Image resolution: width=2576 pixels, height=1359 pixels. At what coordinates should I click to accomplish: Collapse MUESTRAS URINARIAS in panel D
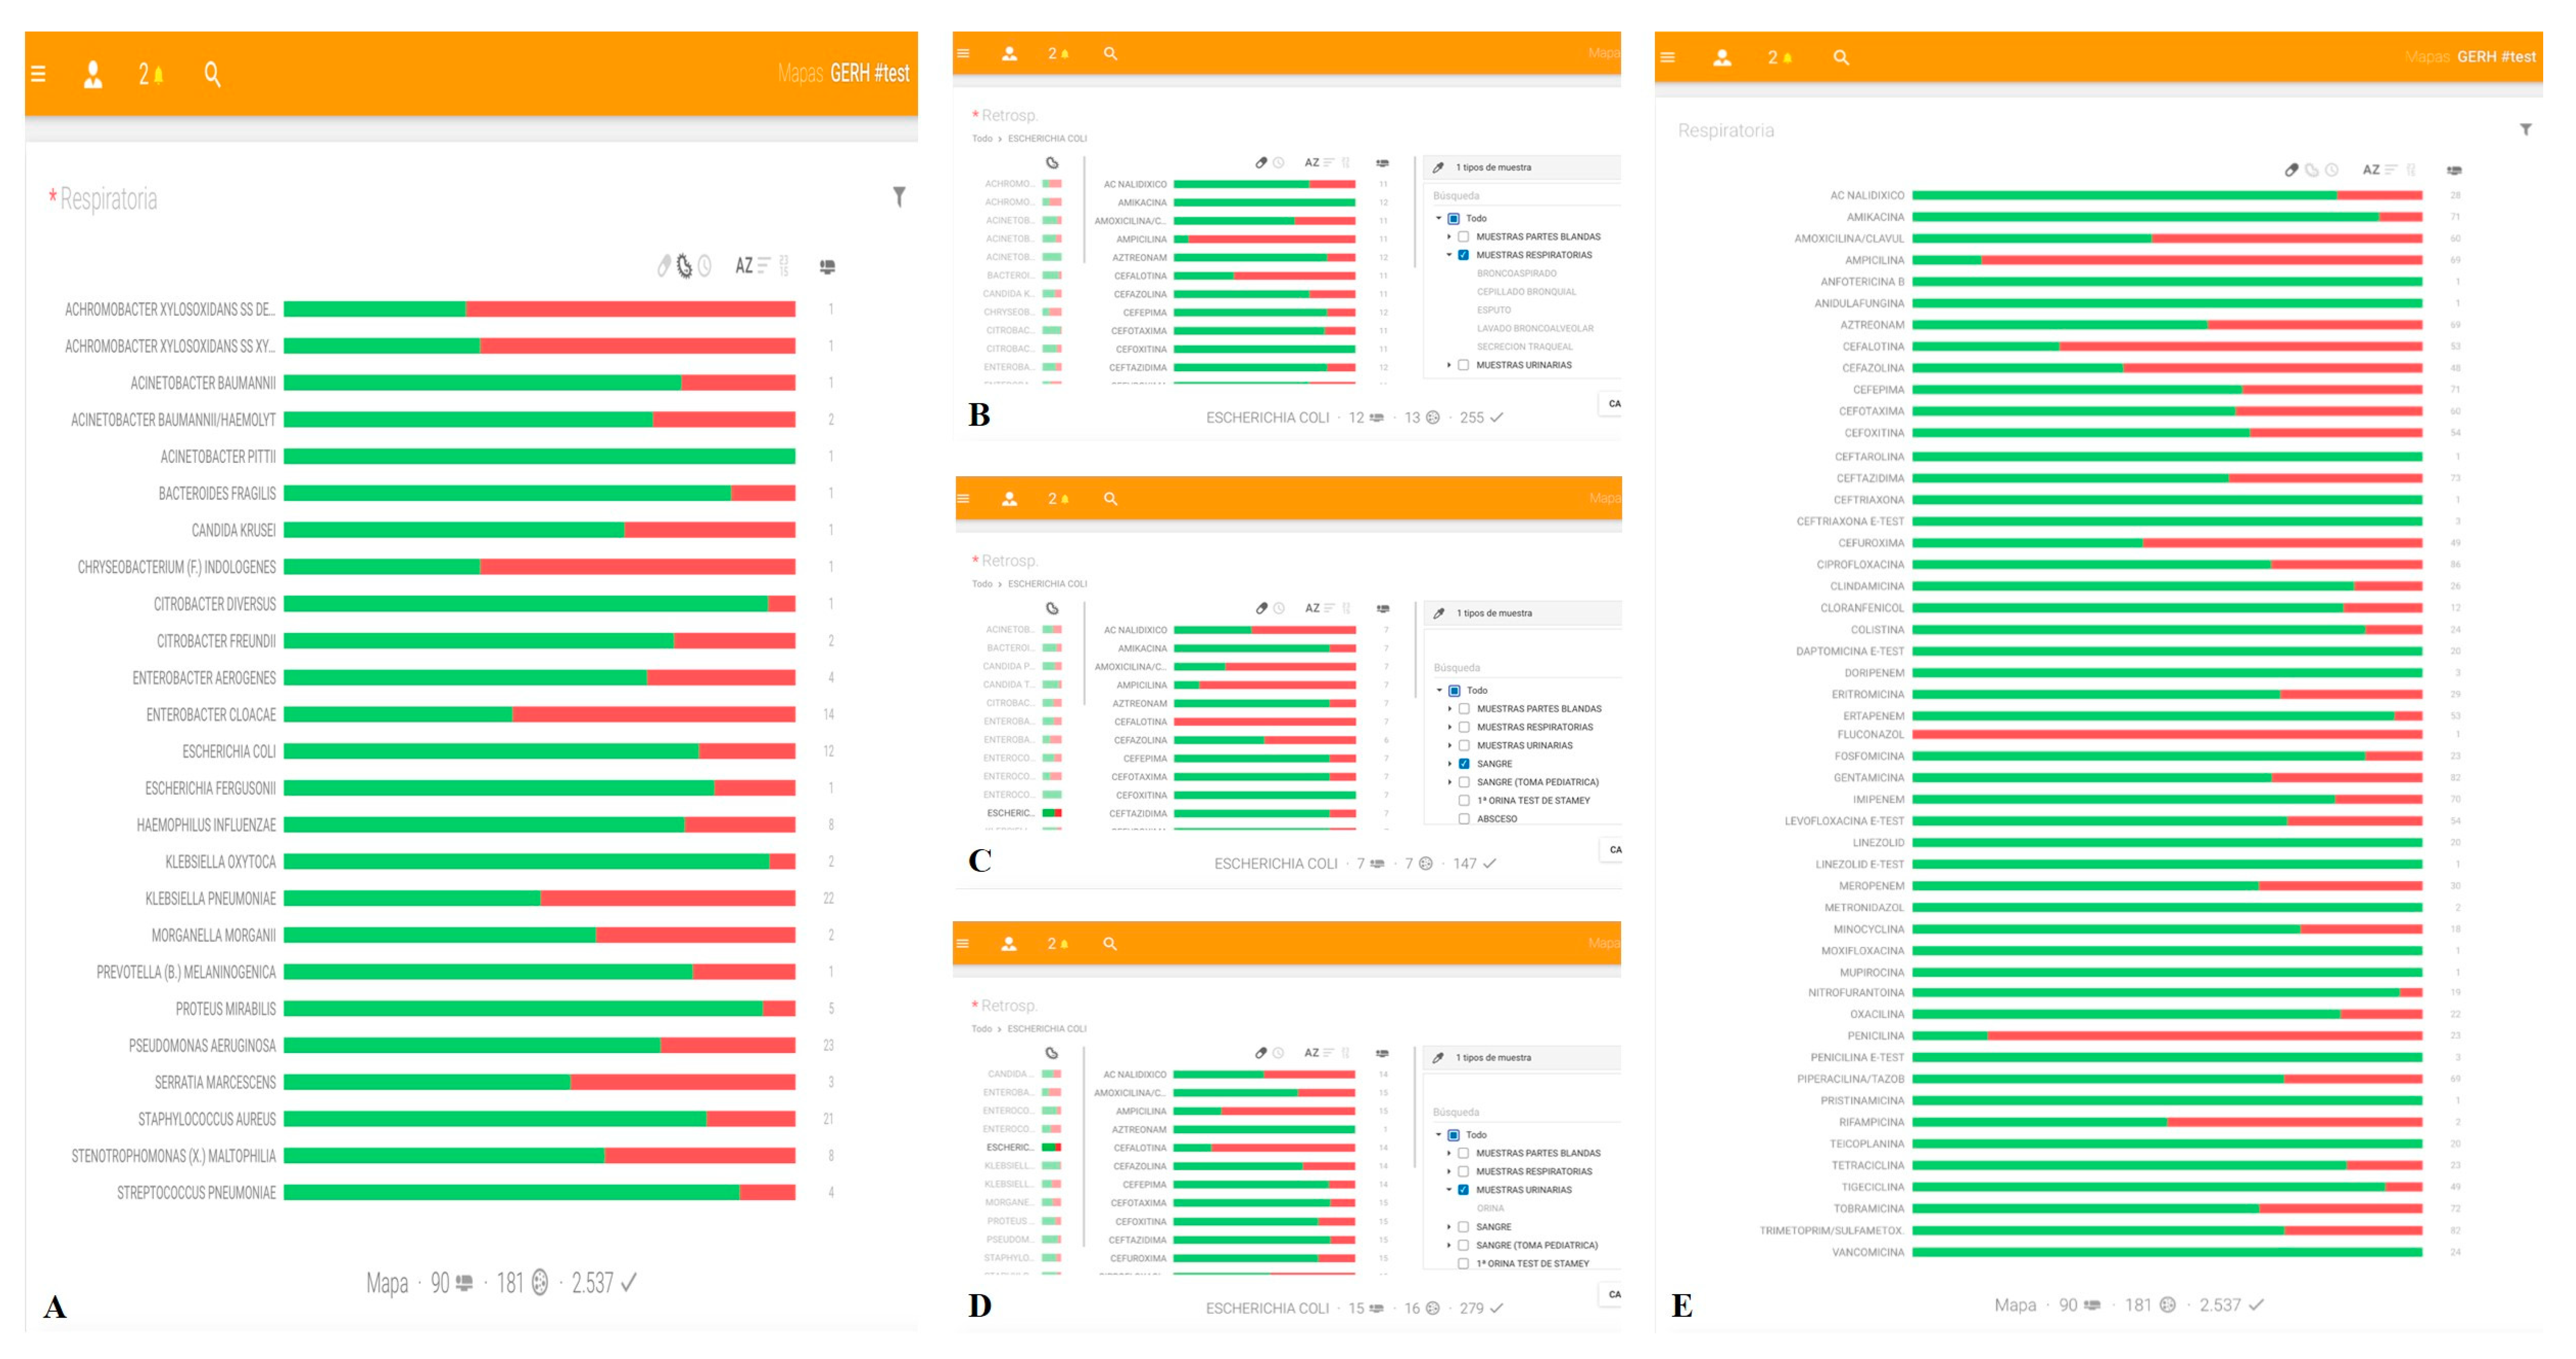pos(1449,1190)
